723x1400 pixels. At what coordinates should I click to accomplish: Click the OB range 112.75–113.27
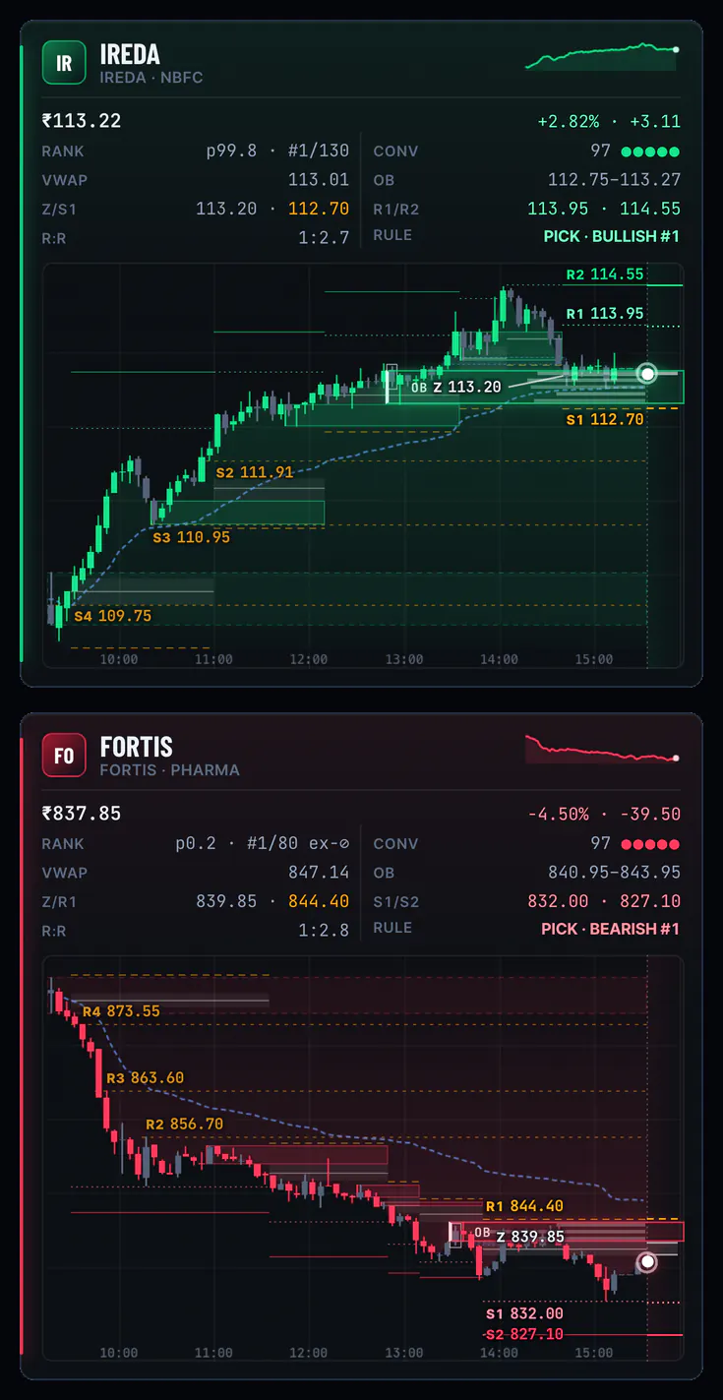[614, 180]
